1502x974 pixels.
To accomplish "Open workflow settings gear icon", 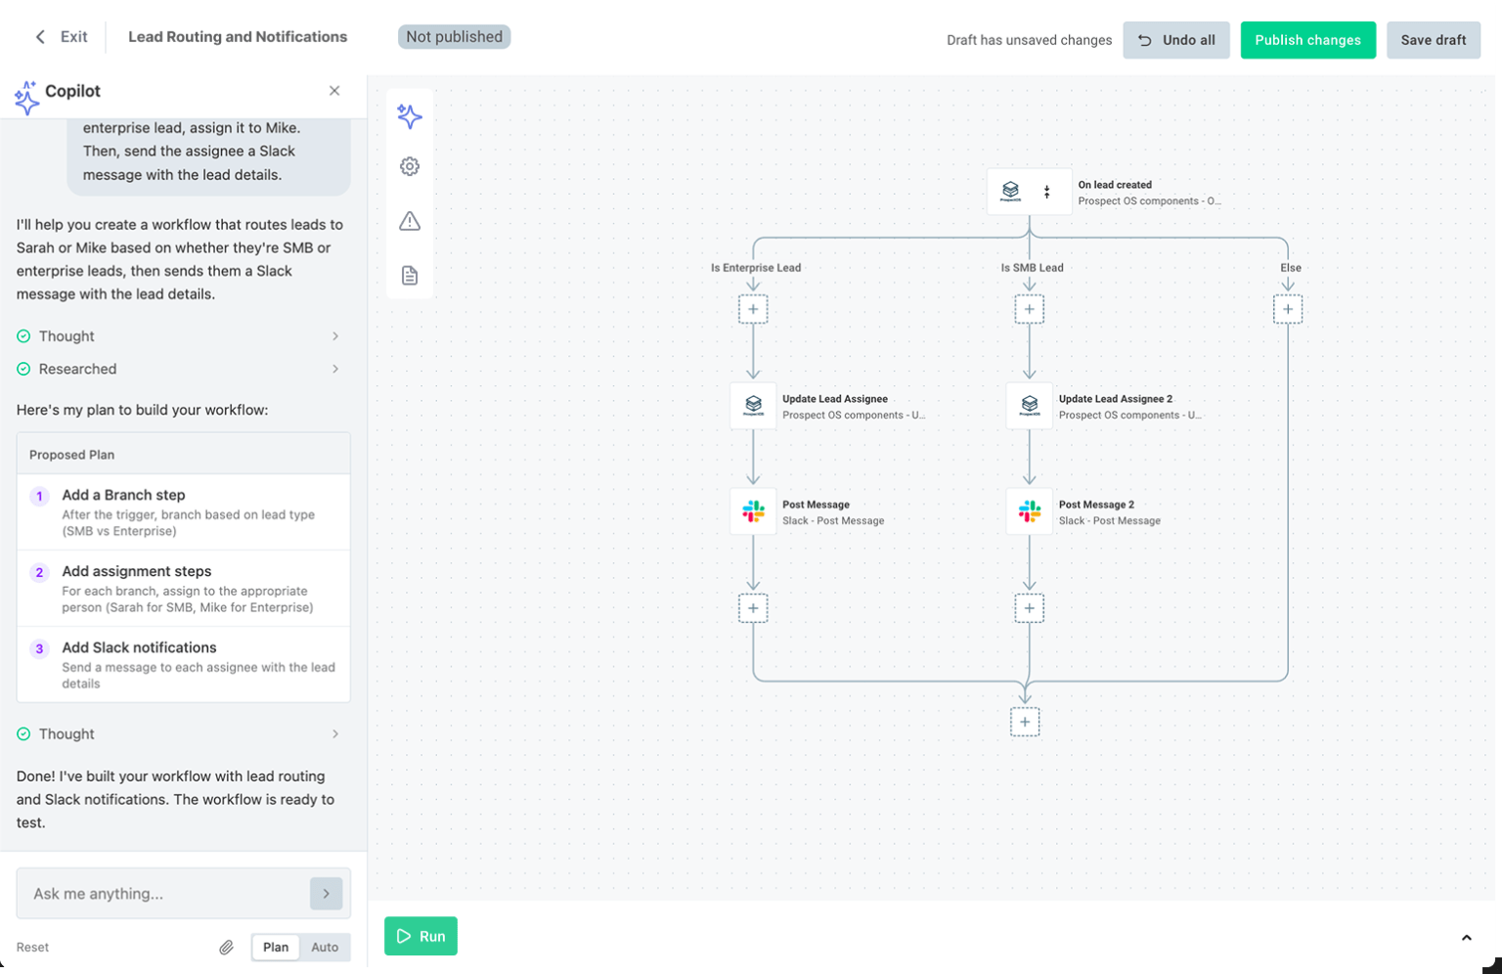I will point(410,166).
